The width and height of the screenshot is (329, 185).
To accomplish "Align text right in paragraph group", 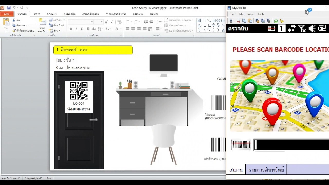I will (x=139, y=29).
